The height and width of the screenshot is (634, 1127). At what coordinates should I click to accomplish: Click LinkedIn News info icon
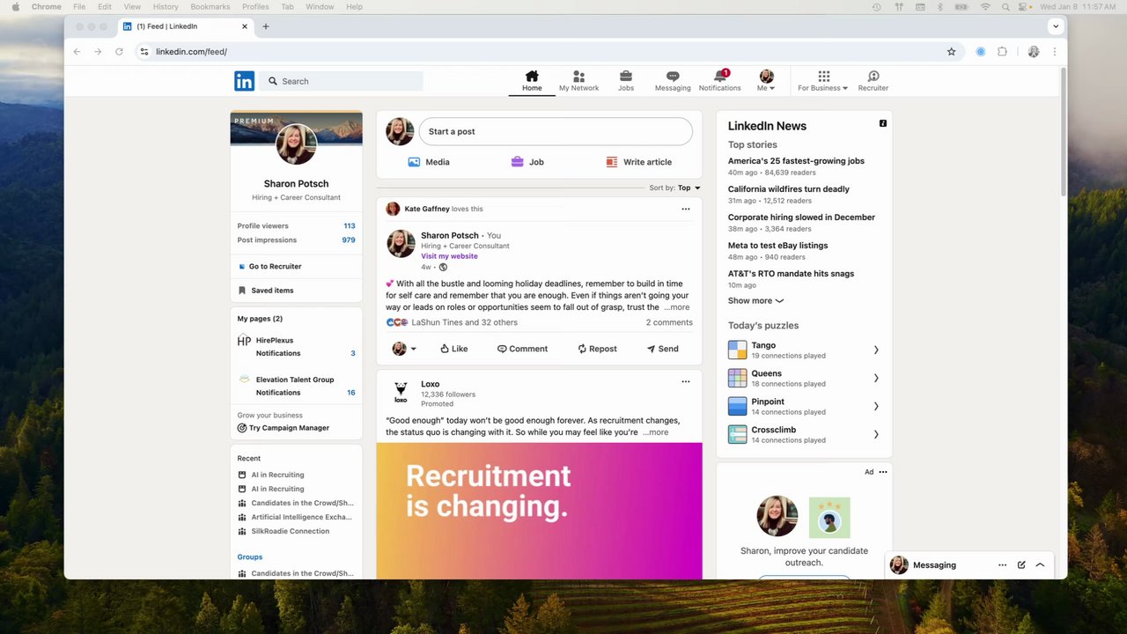[883, 123]
